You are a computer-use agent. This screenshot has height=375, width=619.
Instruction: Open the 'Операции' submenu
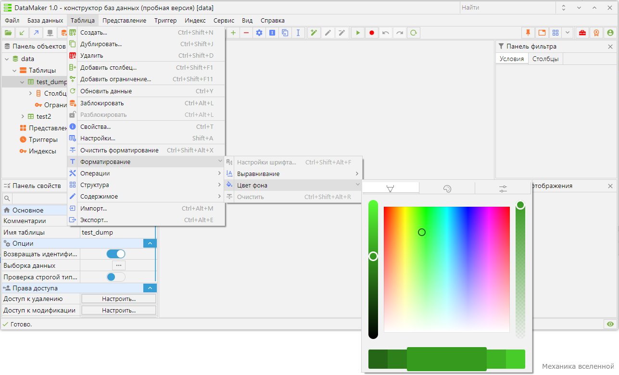pyautogui.click(x=146, y=173)
